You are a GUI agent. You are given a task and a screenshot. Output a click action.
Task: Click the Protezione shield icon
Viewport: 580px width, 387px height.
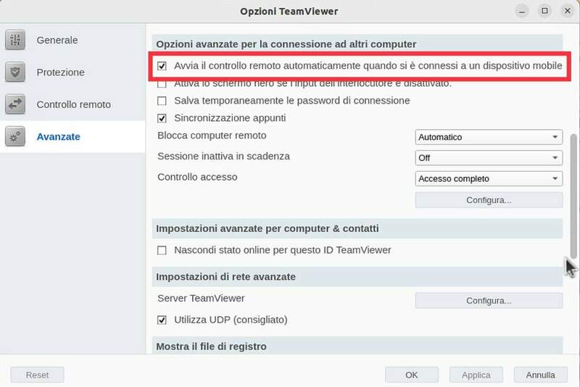click(x=16, y=72)
